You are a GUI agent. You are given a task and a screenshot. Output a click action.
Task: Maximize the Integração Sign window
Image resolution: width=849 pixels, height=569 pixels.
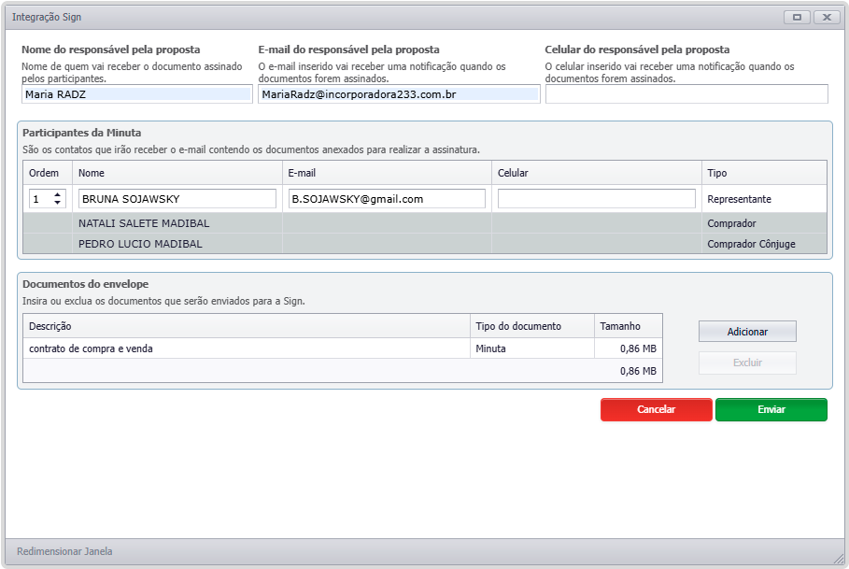click(798, 17)
